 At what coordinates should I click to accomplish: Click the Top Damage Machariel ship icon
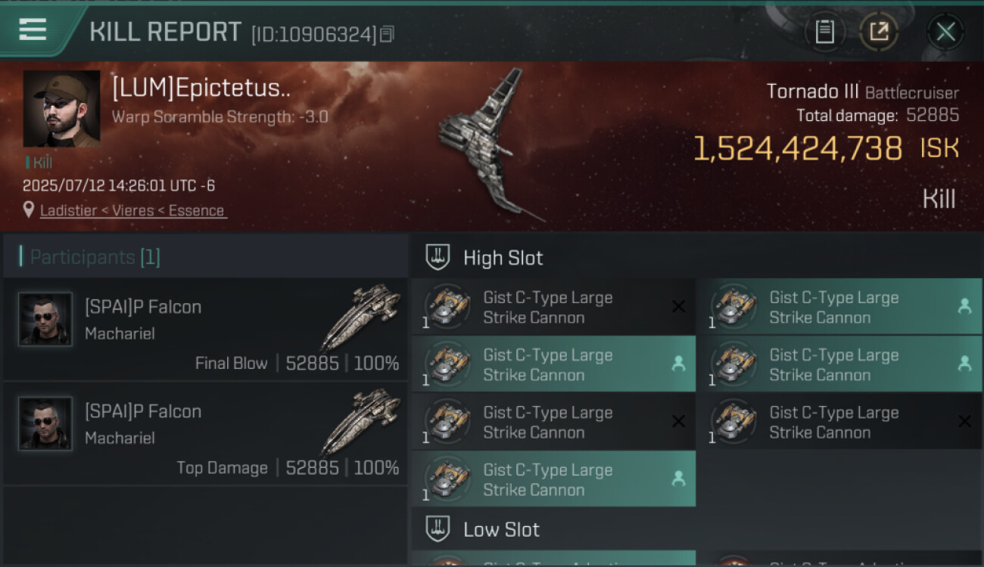pyautogui.click(x=361, y=421)
